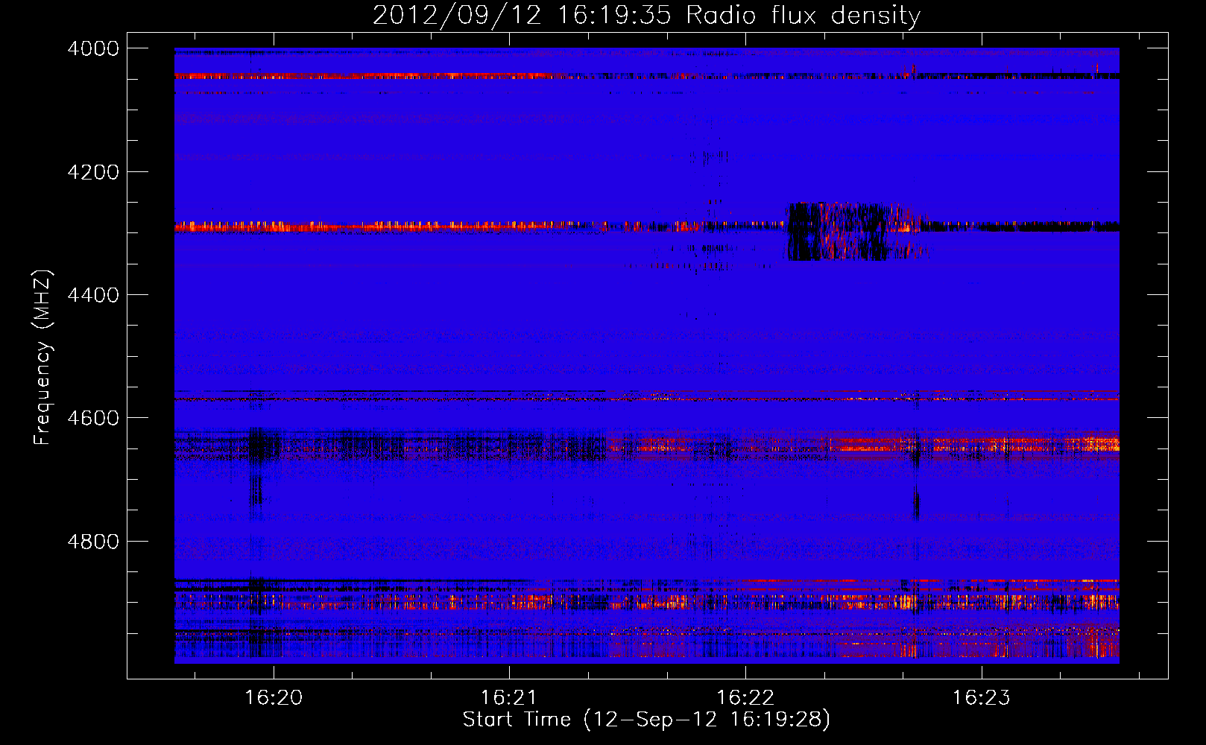Click the '16:21' time axis label
This screenshot has height=745, width=1206.
coord(509,697)
